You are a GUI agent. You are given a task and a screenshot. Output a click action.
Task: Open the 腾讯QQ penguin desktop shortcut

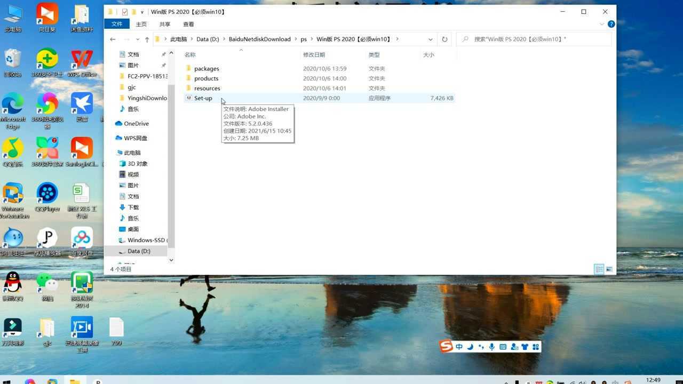13,287
